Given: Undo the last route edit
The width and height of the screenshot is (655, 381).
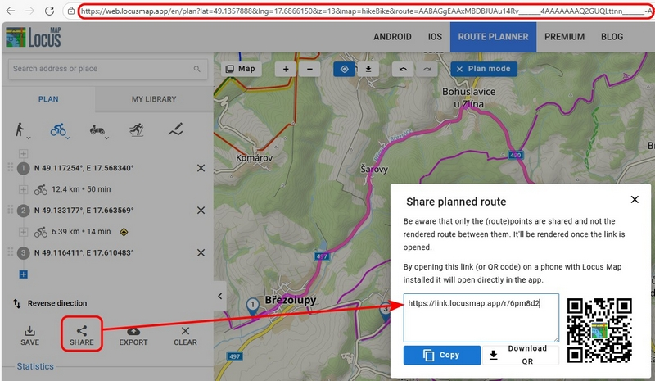Looking at the screenshot, I should tap(404, 70).
